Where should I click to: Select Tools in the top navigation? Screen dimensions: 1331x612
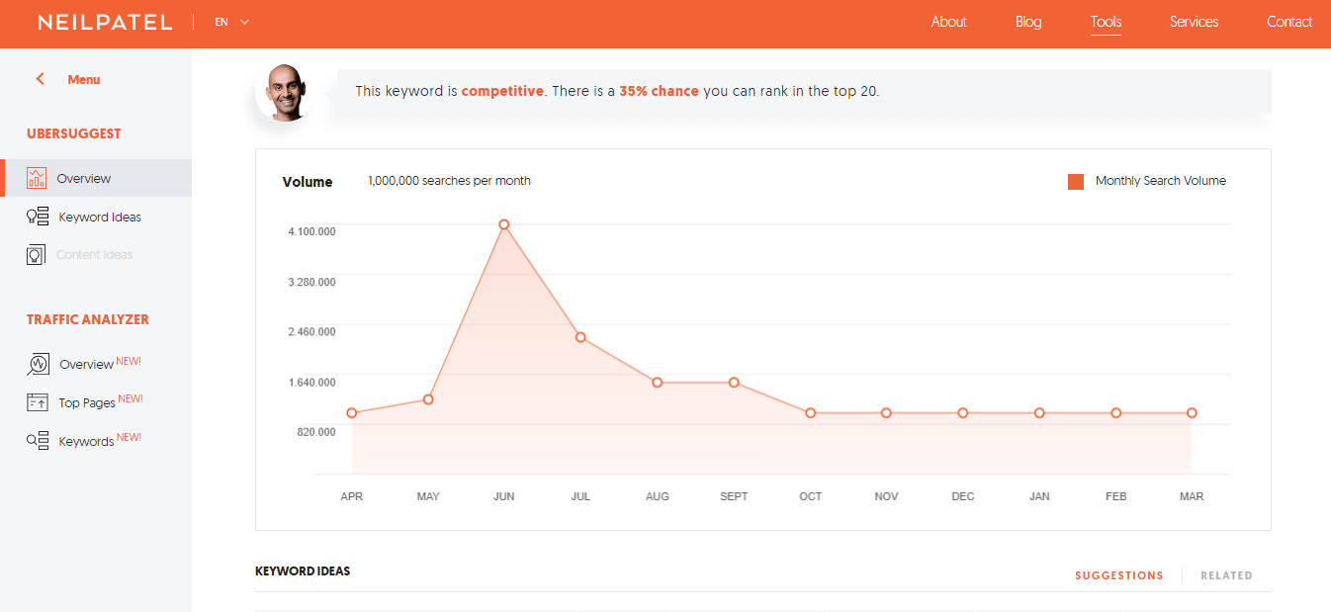(1106, 22)
